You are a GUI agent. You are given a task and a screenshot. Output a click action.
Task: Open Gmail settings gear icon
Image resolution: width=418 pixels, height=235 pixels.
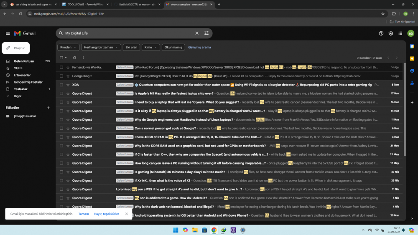coord(390,33)
